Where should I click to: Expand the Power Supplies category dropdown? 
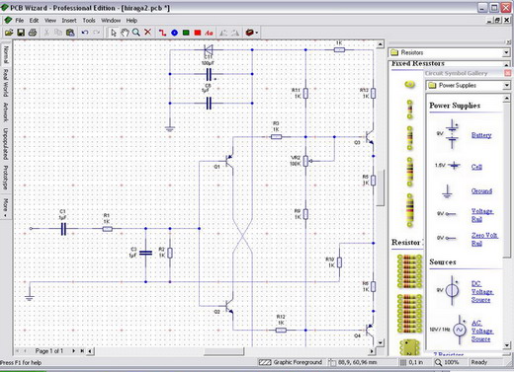(x=506, y=86)
